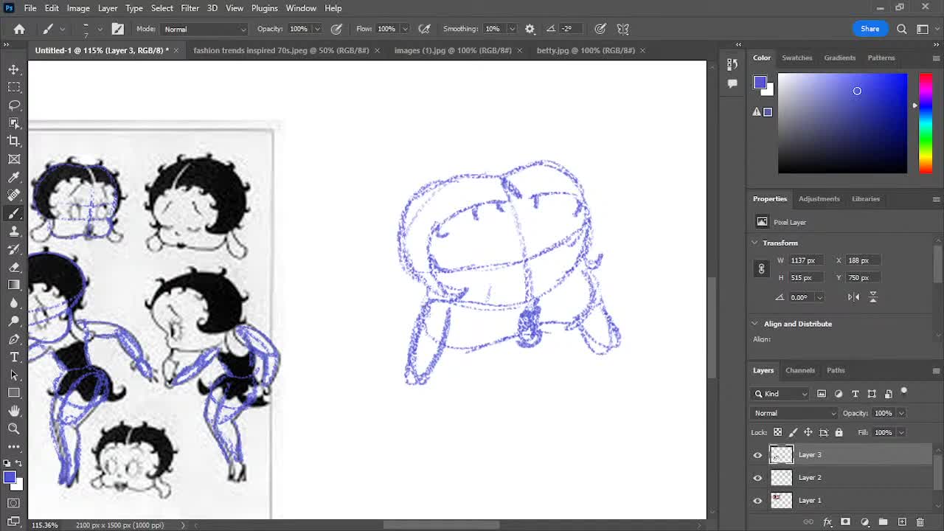The image size is (944, 531).
Task: Select the Spot Healing Brush tool
Action: [x=14, y=195]
